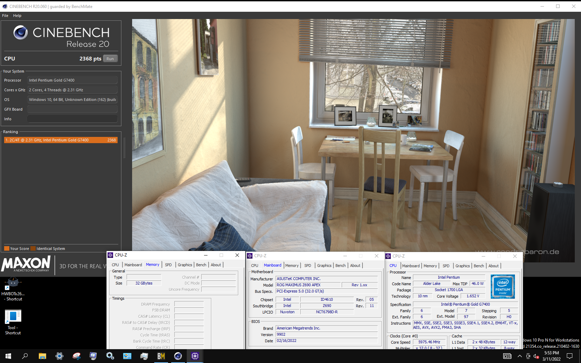Click the Socket 1700 LGA package value
This screenshot has height=363, width=581.
point(449,290)
